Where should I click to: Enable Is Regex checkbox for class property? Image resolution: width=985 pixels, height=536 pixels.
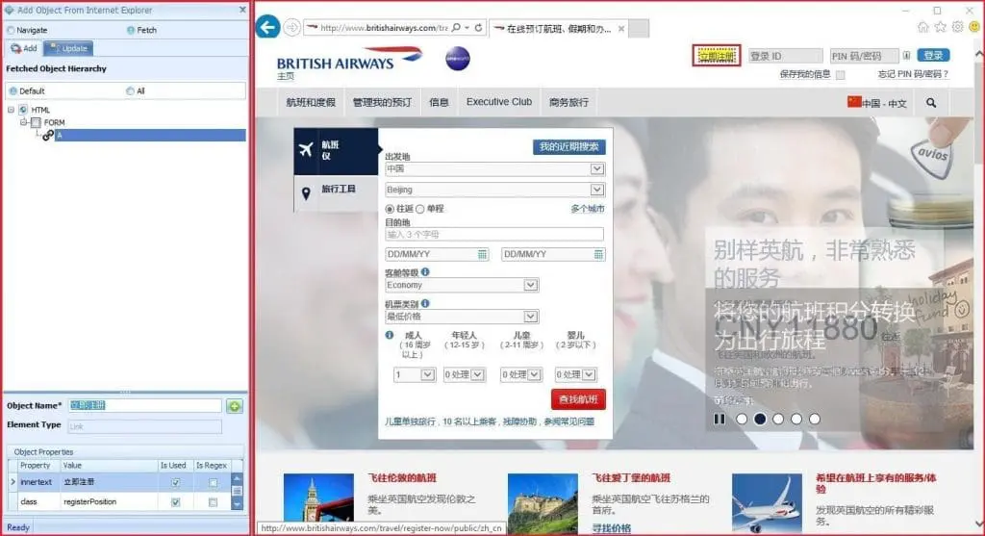(x=213, y=502)
